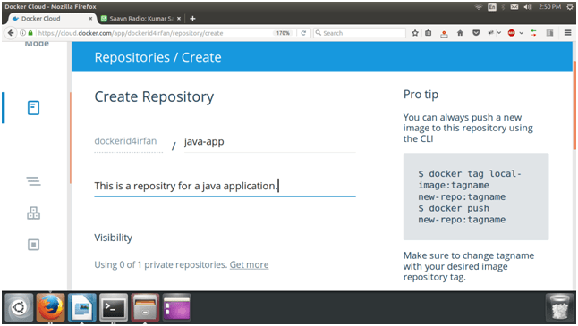The width and height of the screenshot is (578, 326).
Task: Open the volume indicator
Action: pyautogui.click(x=528, y=7)
